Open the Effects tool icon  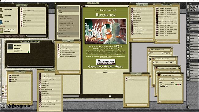pos(191,10)
